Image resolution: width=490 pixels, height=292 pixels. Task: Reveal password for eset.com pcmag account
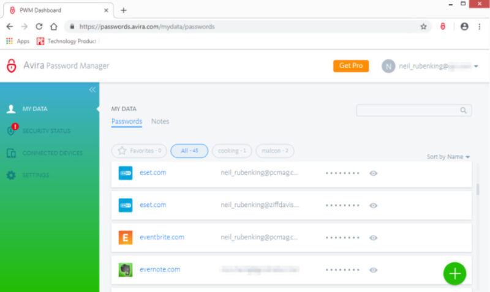point(374,173)
